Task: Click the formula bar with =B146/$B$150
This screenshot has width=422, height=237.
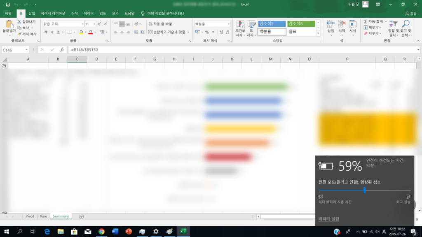Action: pyautogui.click(x=242, y=50)
